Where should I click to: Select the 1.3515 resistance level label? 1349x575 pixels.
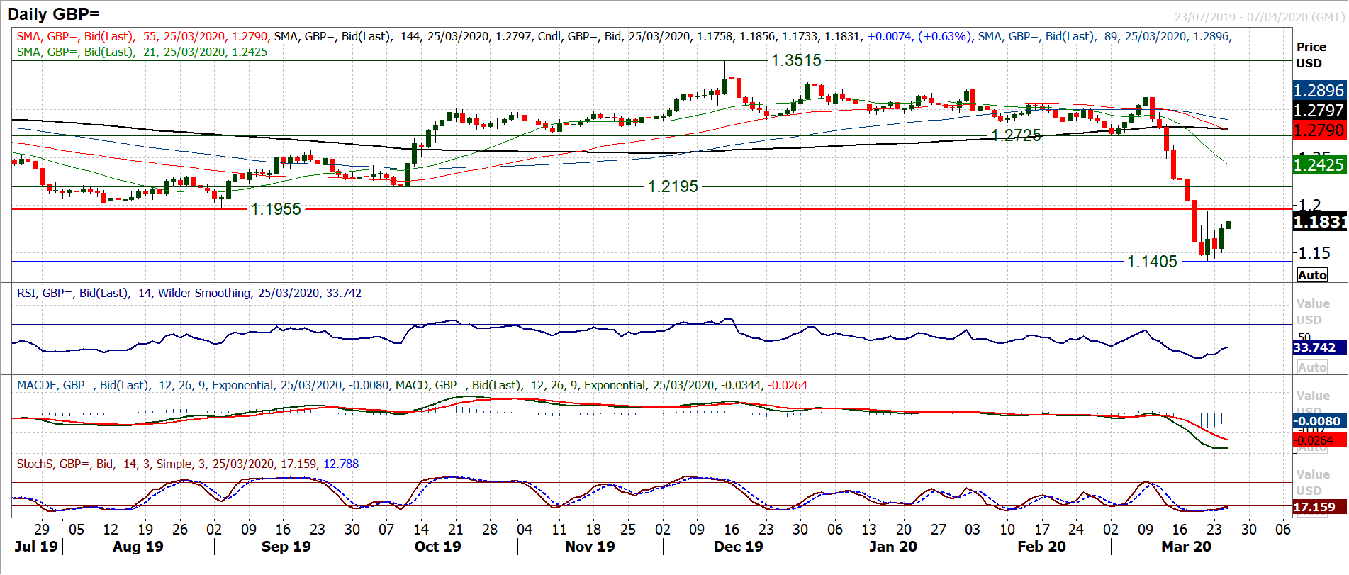click(x=796, y=60)
